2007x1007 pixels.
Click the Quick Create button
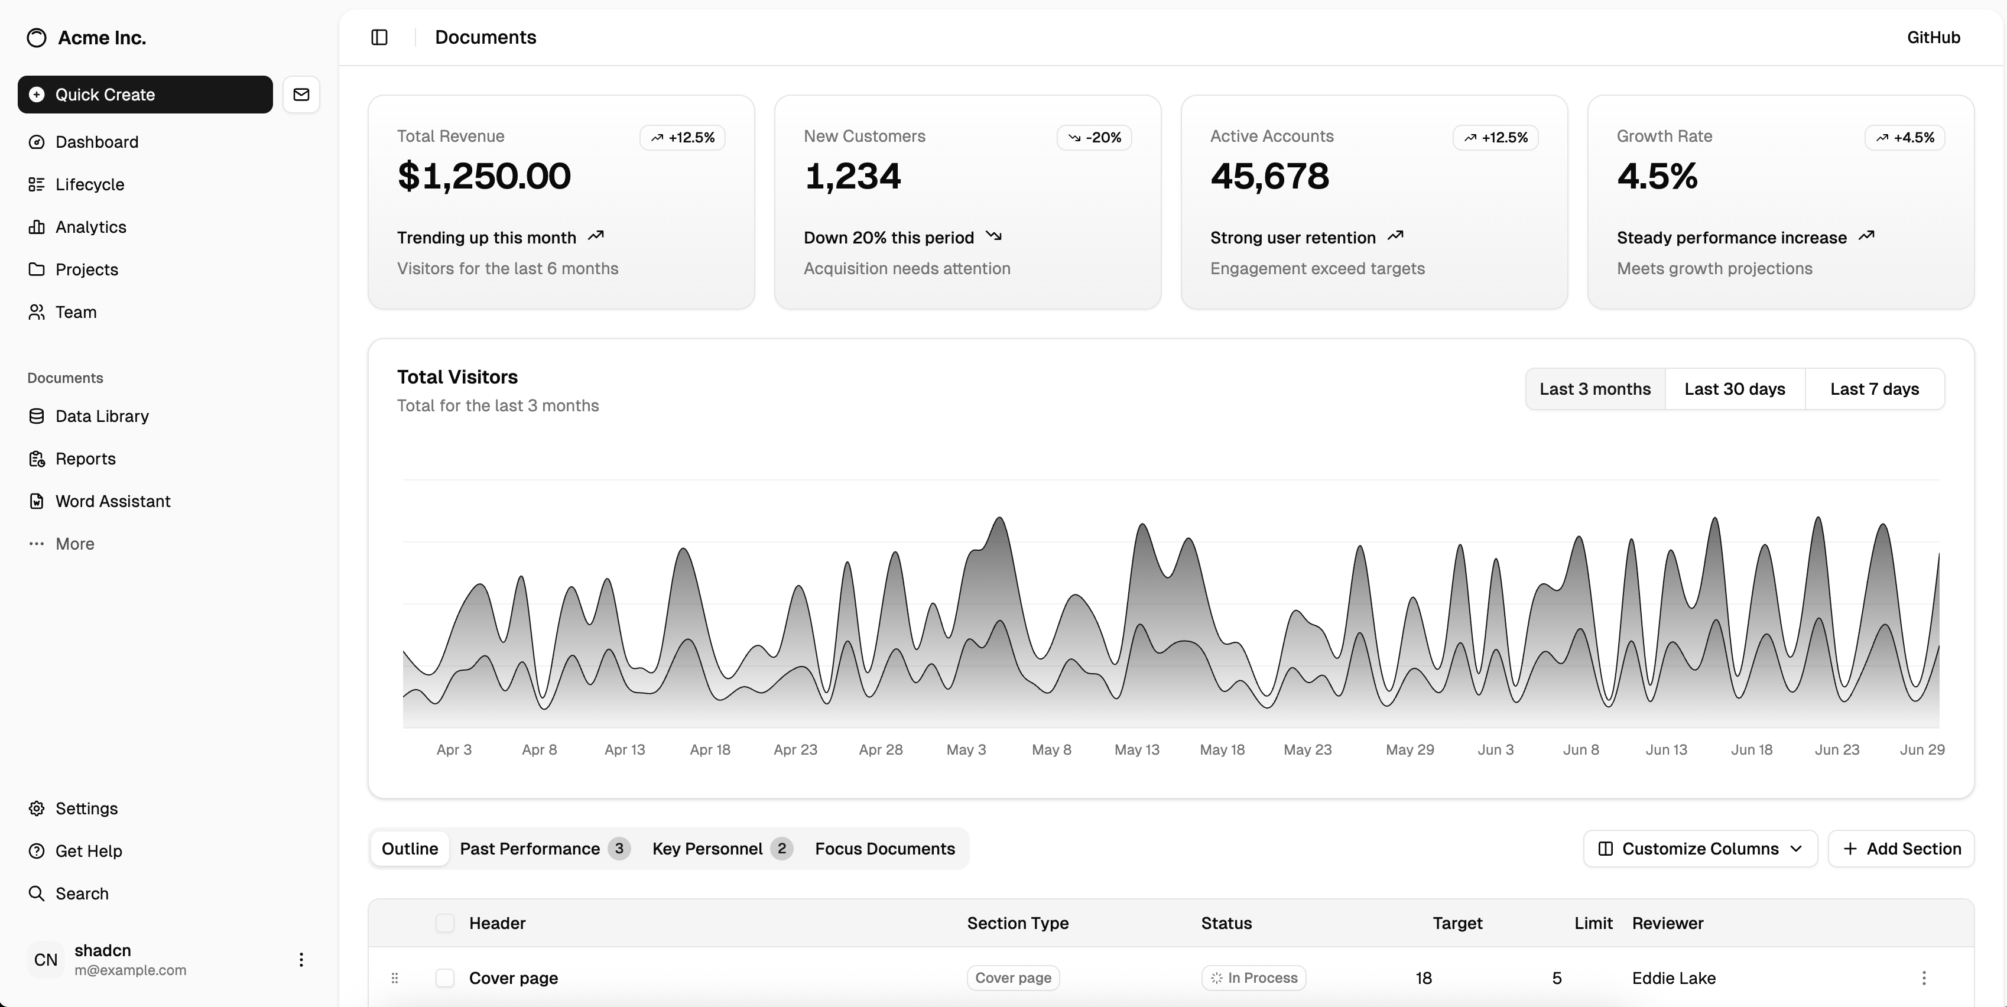[144, 94]
